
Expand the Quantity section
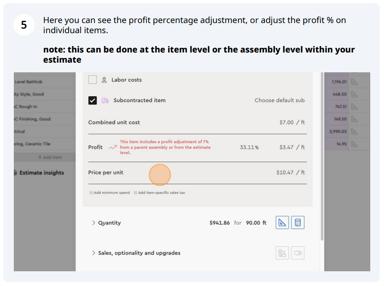pyautogui.click(x=94, y=223)
